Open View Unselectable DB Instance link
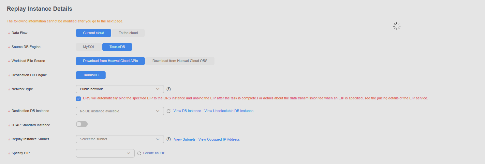This screenshot has width=485, height=164. (229, 111)
